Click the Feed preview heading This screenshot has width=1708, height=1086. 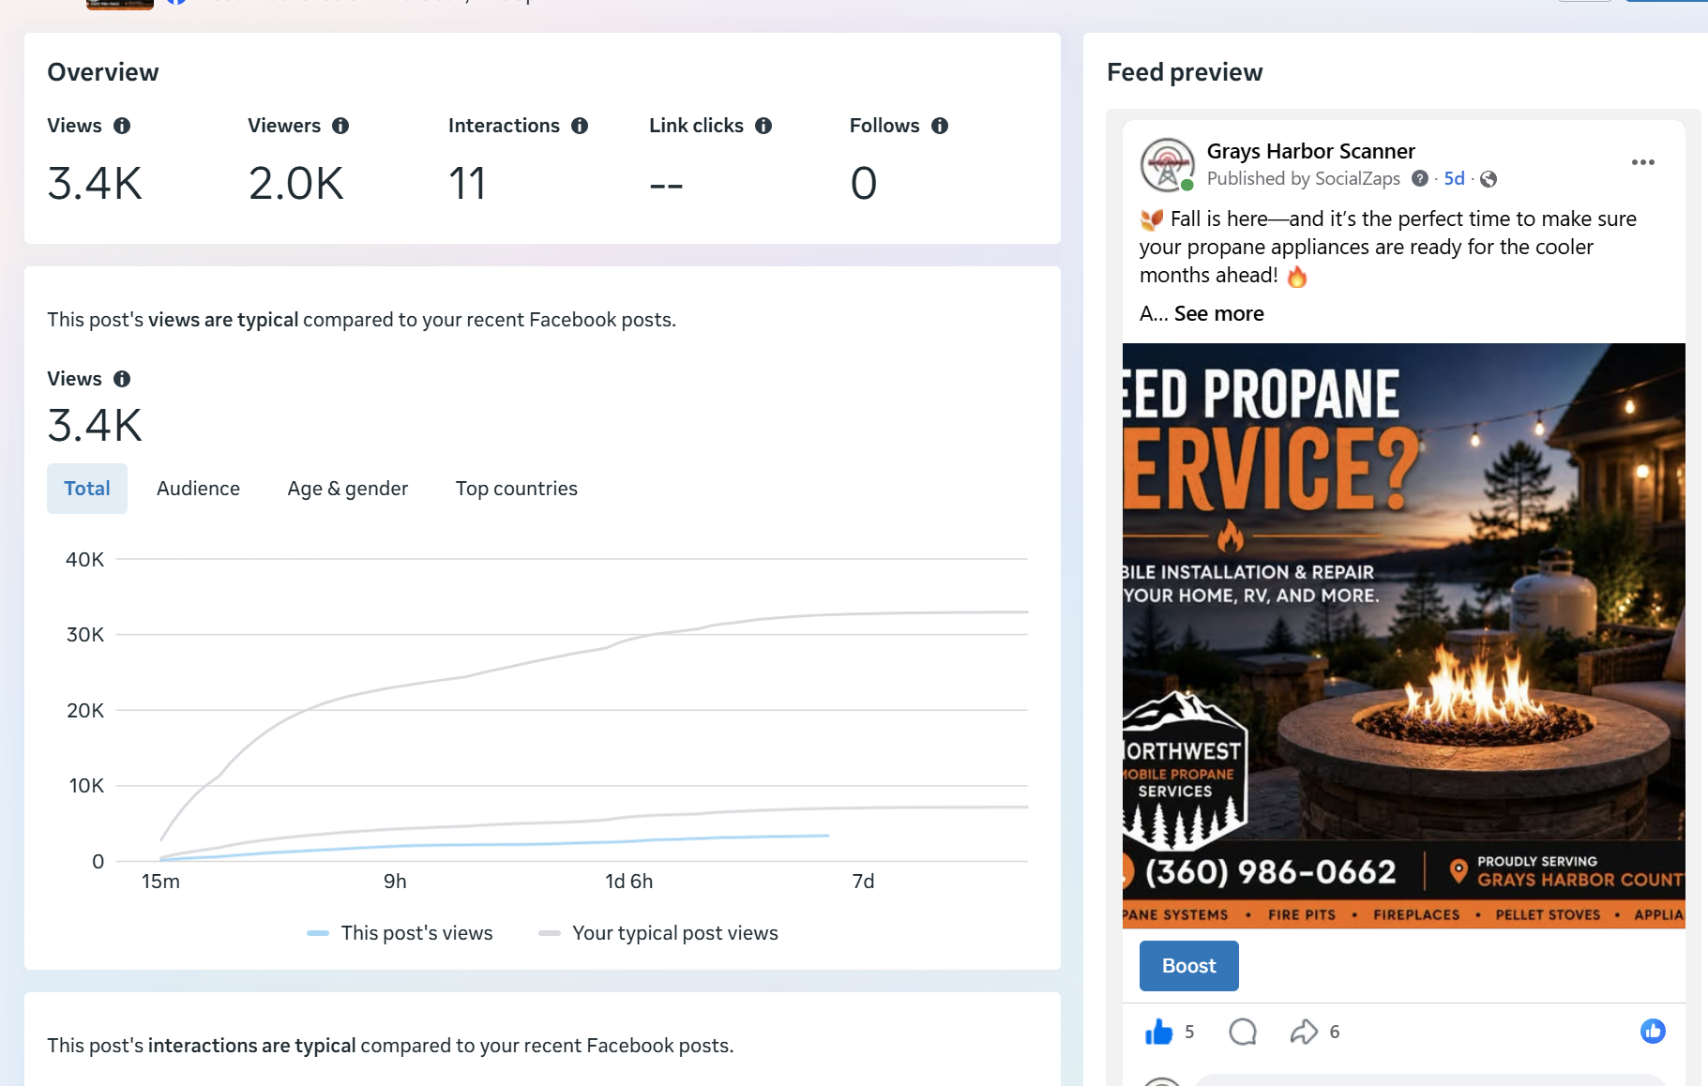point(1185,72)
